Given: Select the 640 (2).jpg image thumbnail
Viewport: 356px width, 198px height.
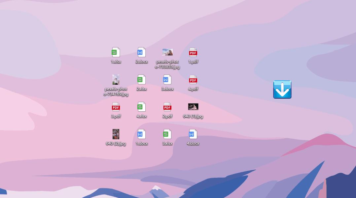Looking at the screenshot, I should pyautogui.click(x=116, y=134).
